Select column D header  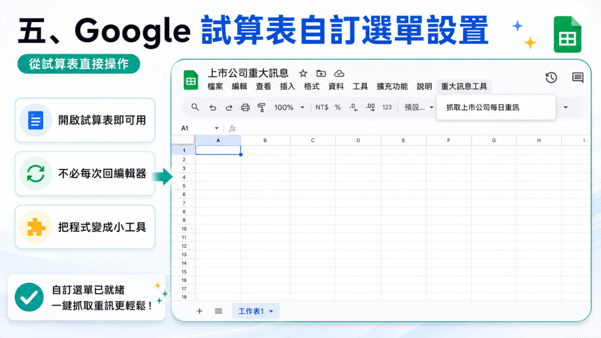(x=358, y=140)
